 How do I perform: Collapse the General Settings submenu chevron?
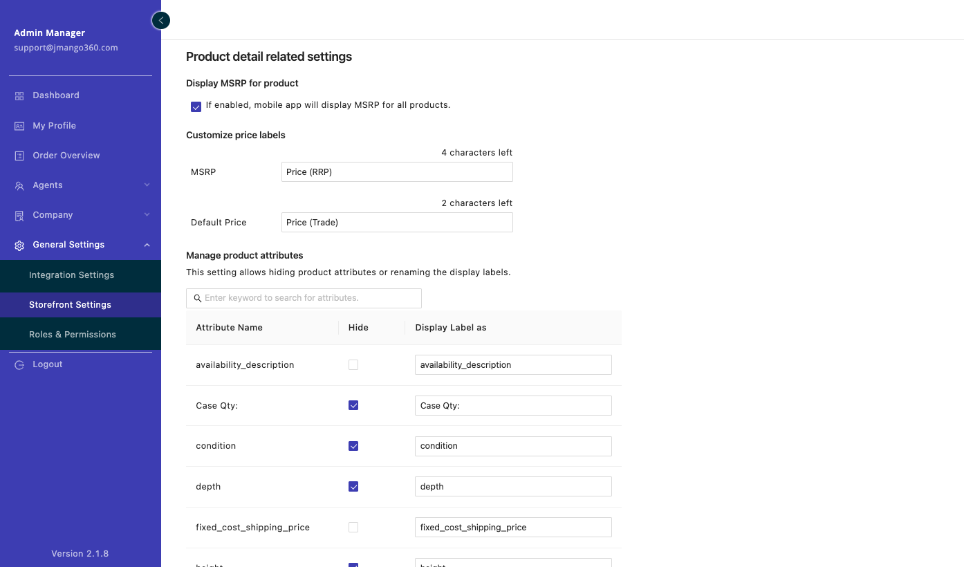click(147, 245)
